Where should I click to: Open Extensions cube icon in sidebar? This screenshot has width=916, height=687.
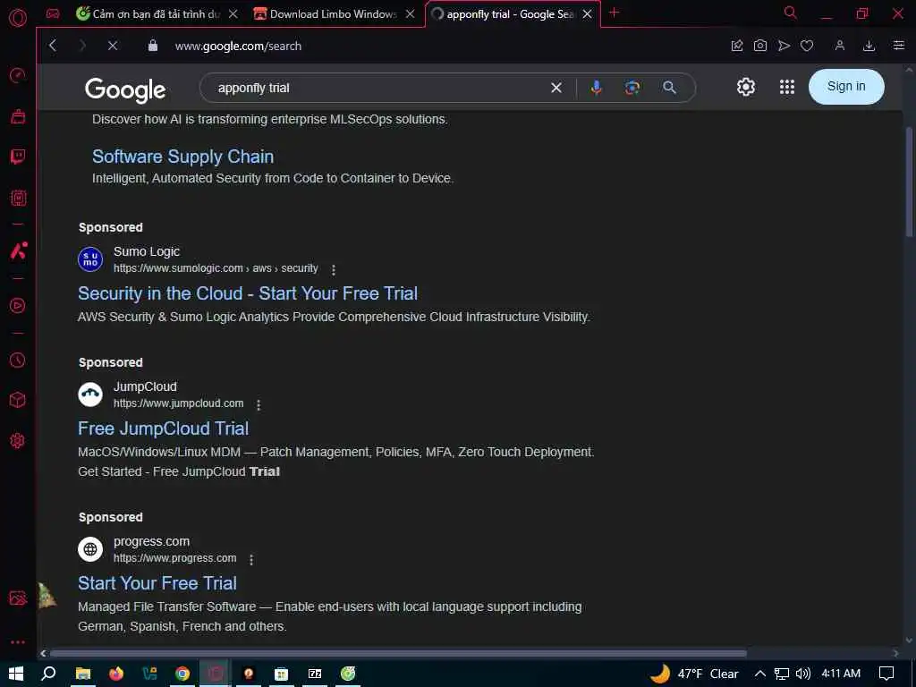[x=18, y=400]
